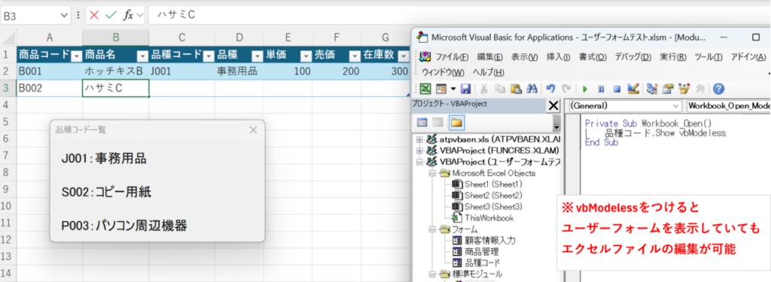The height and width of the screenshot is (282, 771).
Task: Open the 商品コード filter dropdown
Action: 76,56
